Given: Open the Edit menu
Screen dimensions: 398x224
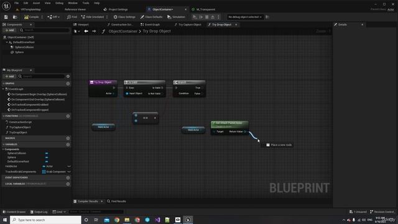Looking at the screenshot, I should pos(25,3).
